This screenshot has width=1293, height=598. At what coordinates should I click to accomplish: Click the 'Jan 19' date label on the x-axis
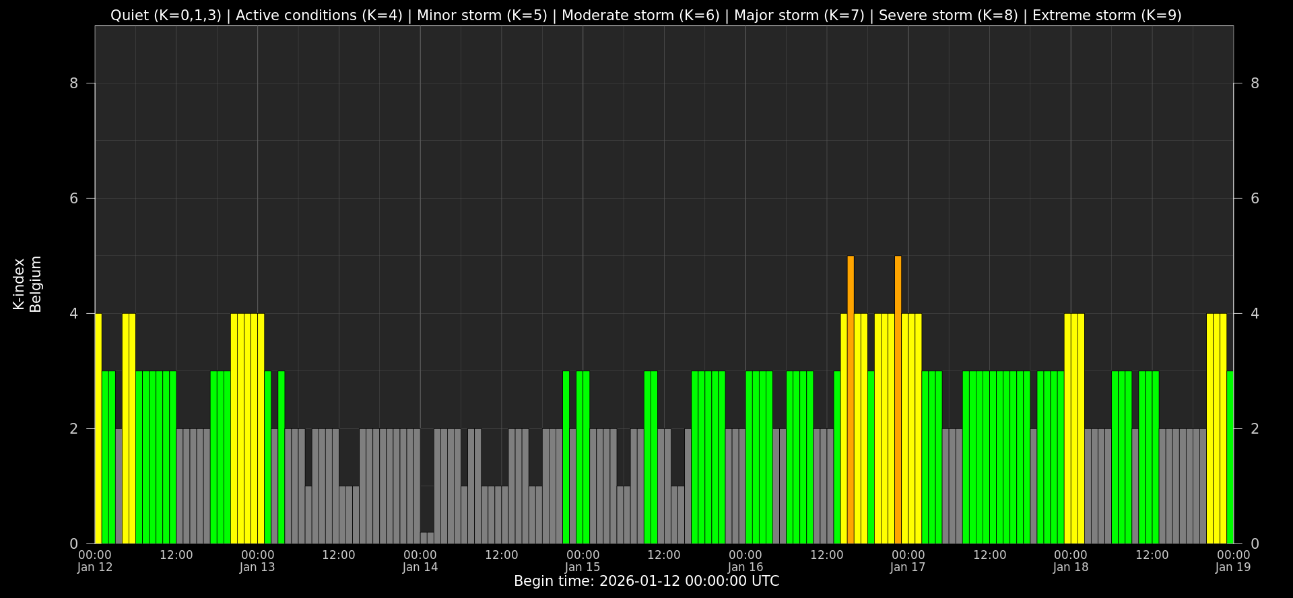1233,567
